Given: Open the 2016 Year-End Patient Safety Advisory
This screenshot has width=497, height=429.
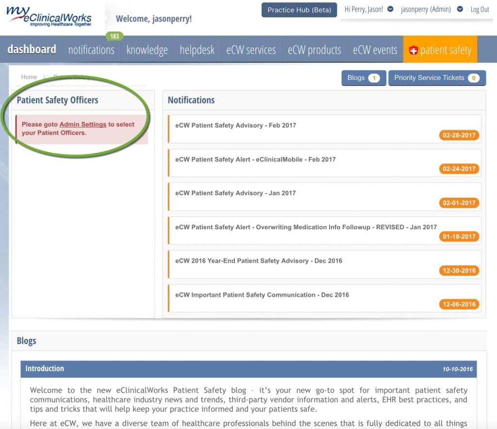Looking at the screenshot, I should (325, 265).
